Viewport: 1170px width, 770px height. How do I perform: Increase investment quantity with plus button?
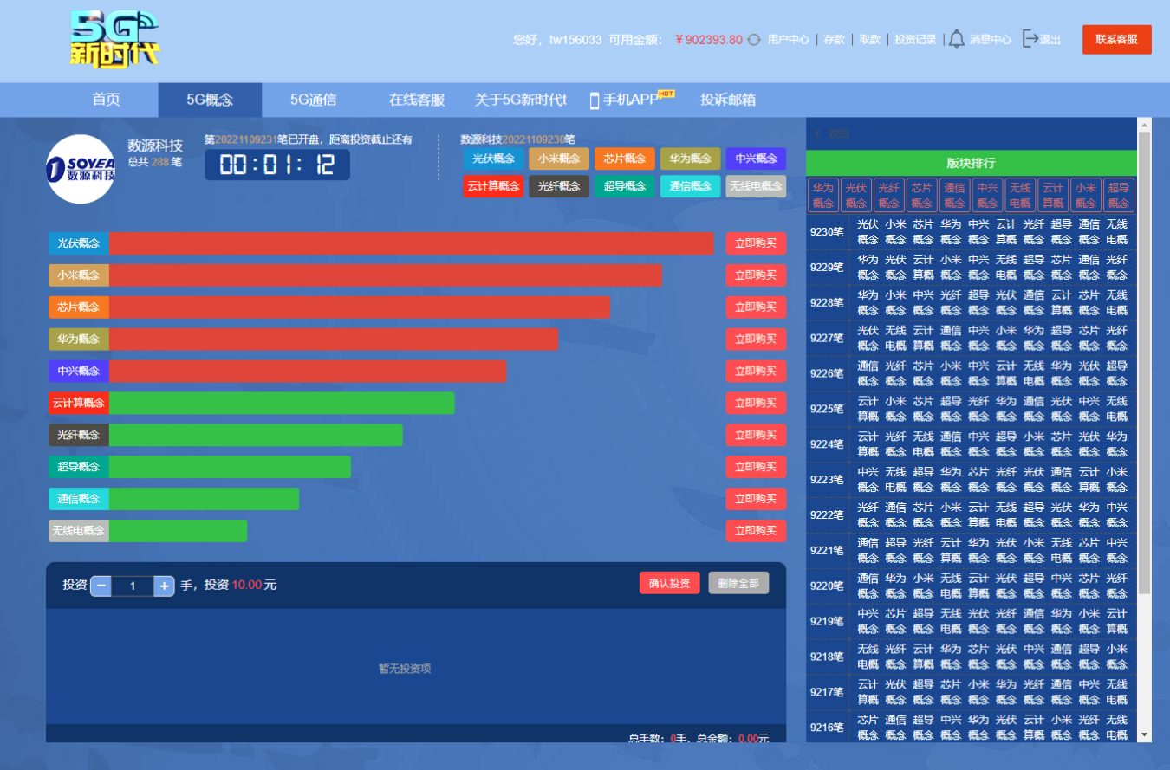click(x=164, y=586)
